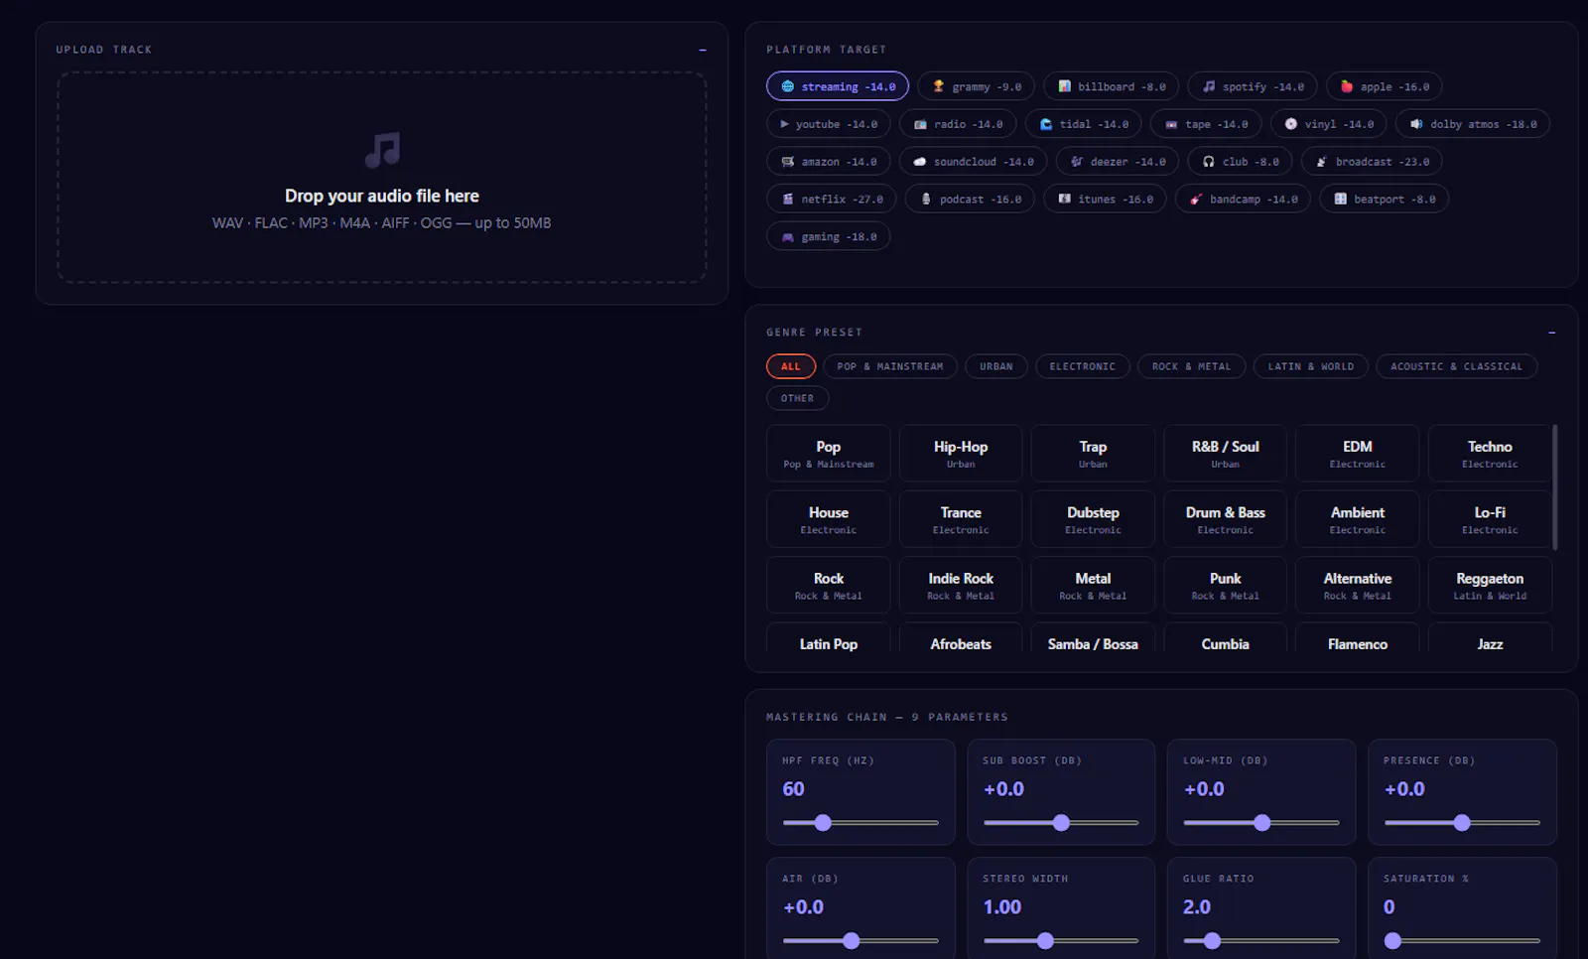This screenshot has height=959, width=1588.
Task: Click the music note upload icon
Action: click(x=382, y=151)
